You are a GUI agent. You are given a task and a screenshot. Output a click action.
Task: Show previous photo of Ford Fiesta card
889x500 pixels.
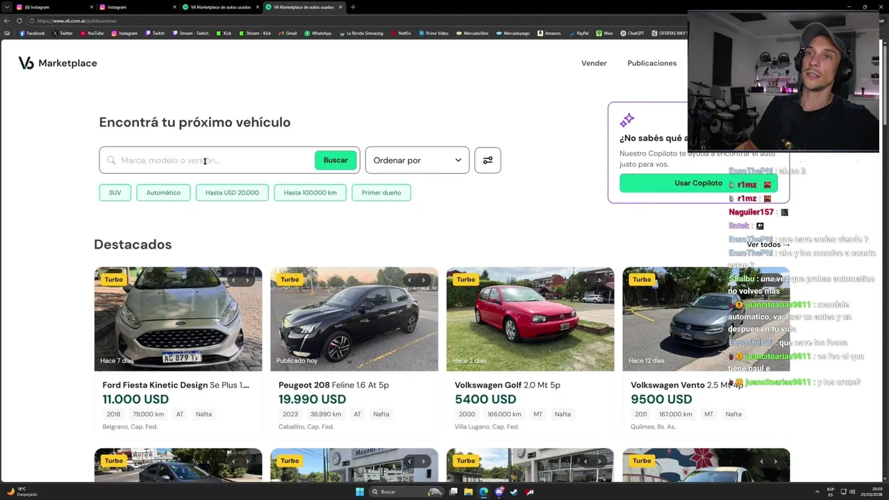coord(233,280)
